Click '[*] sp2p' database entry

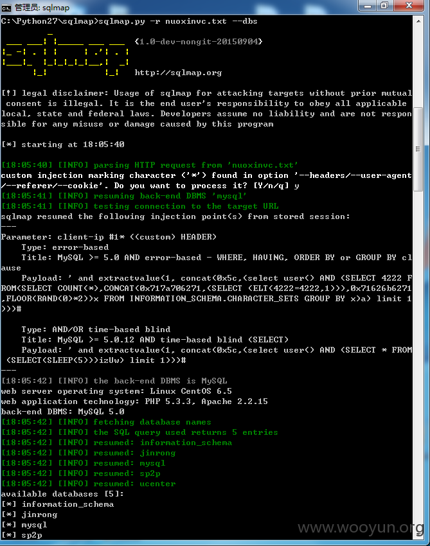(22, 535)
